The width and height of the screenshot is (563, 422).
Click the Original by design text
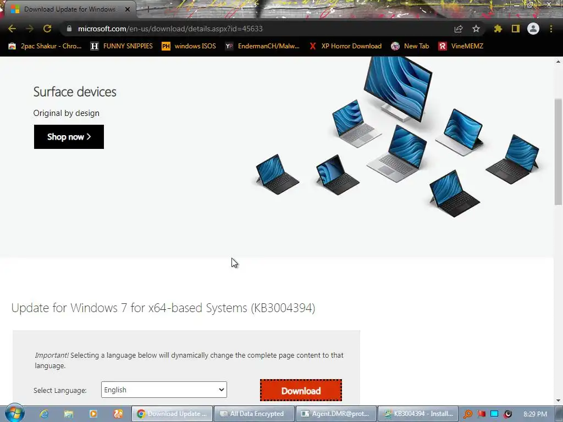point(67,113)
